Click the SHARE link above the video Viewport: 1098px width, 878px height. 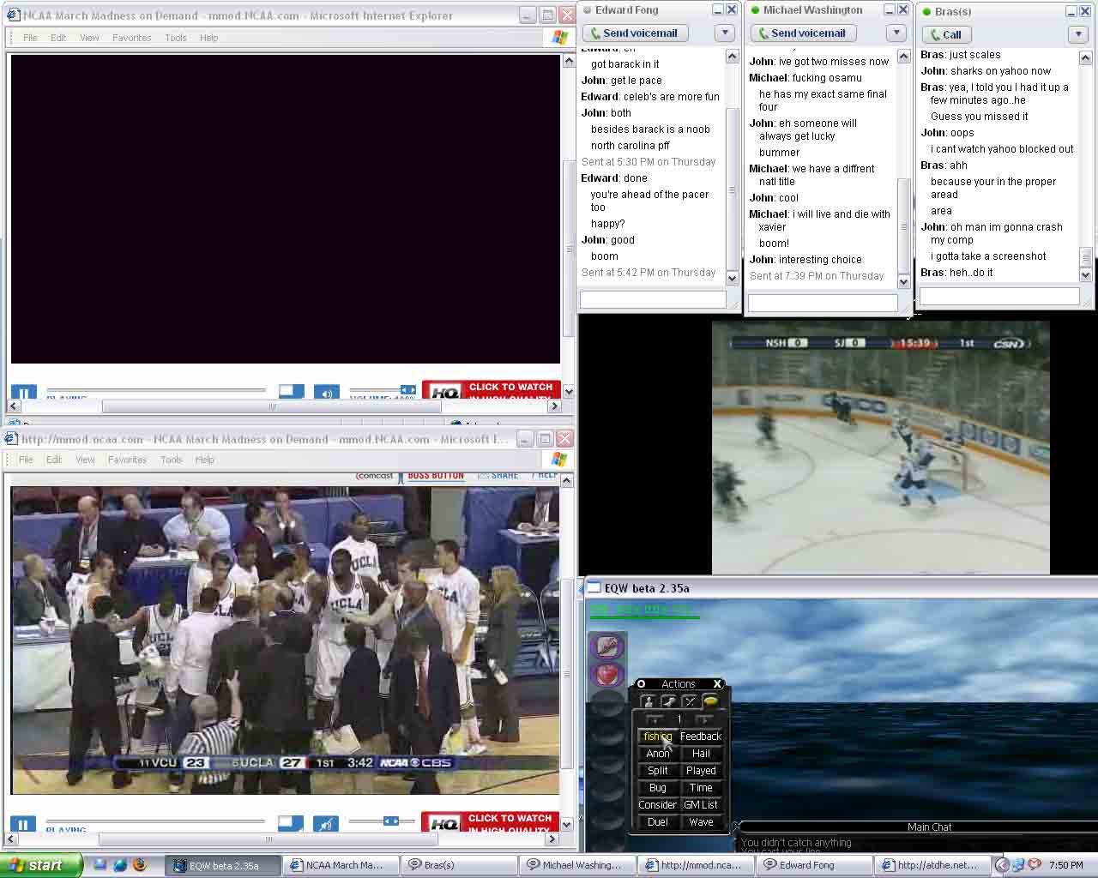click(x=498, y=476)
